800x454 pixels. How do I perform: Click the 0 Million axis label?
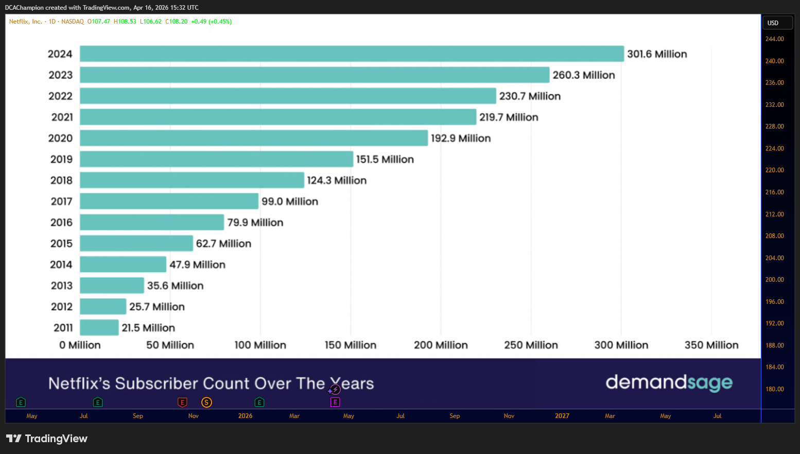(x=80, y=345)
